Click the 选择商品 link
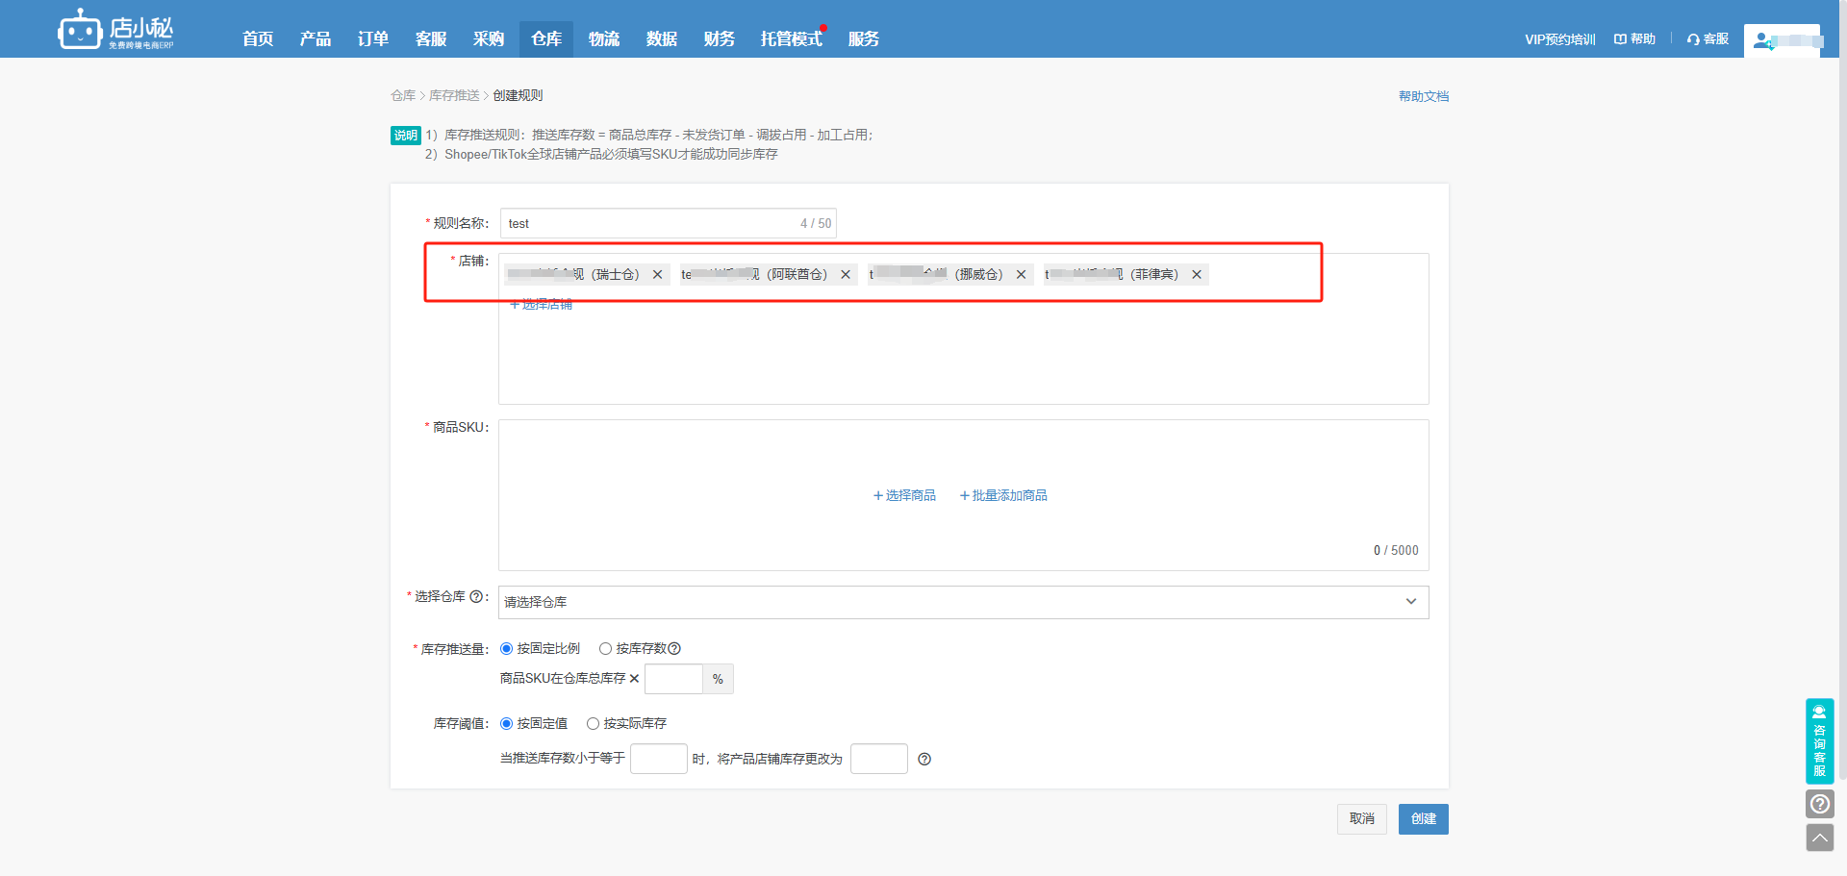1847x876 pixels. pos(904,496)
